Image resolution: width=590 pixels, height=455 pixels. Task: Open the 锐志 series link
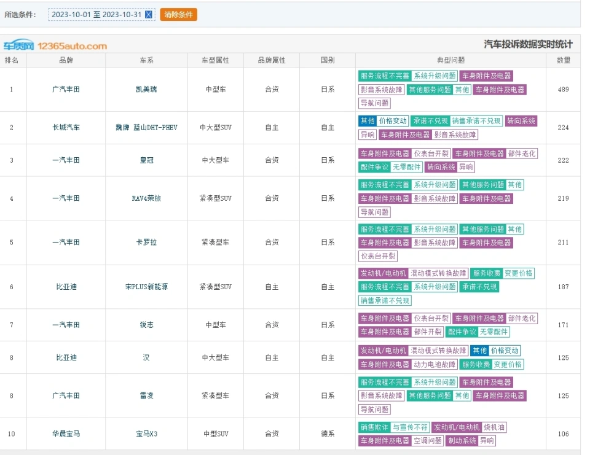point(146,325)
